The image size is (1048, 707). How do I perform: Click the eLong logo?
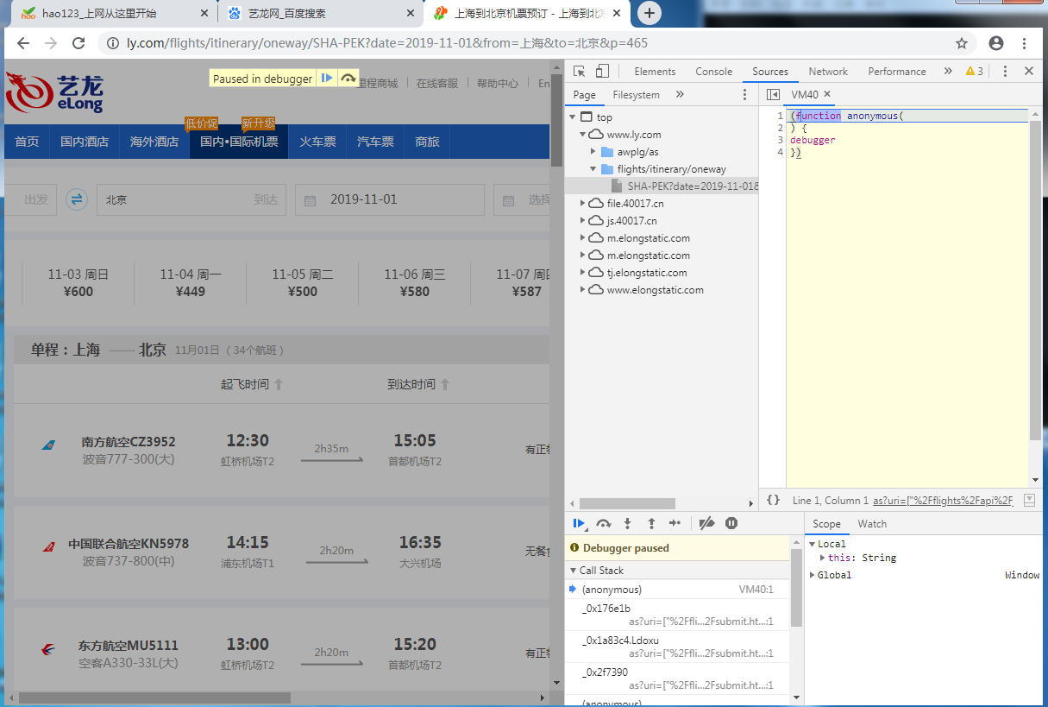tap(54, 93)
